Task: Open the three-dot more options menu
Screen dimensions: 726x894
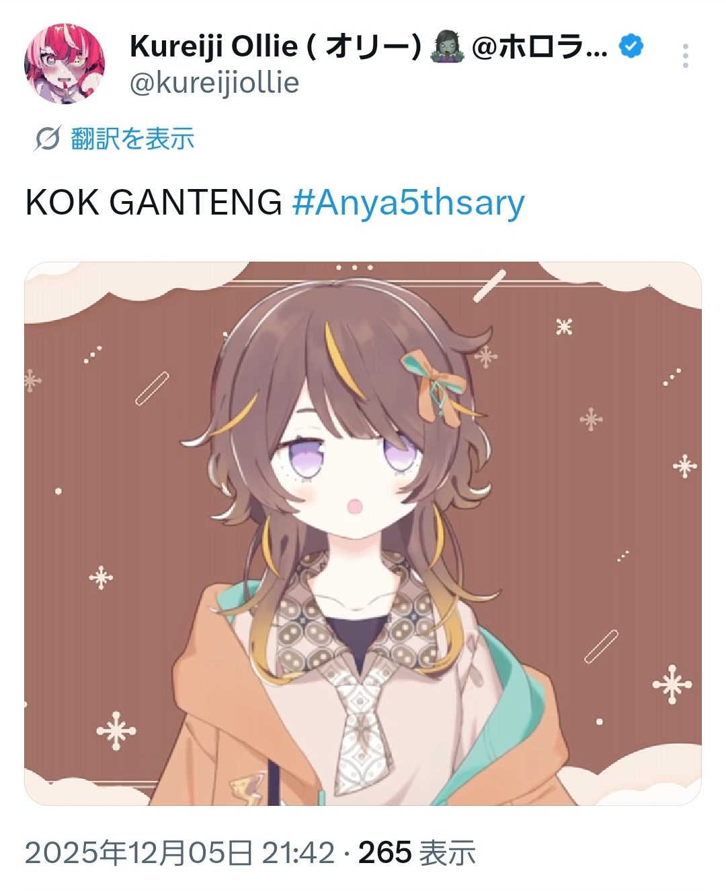Action: (685, 56)
